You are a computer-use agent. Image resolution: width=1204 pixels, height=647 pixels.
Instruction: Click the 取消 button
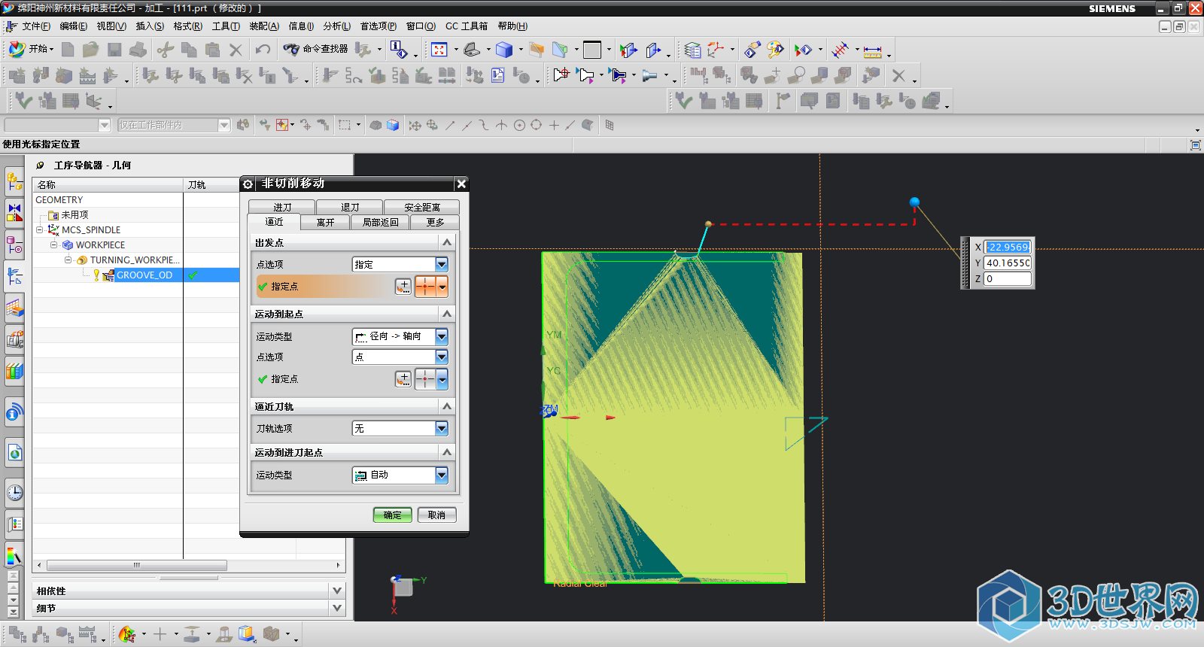click(x=436, y=515)
